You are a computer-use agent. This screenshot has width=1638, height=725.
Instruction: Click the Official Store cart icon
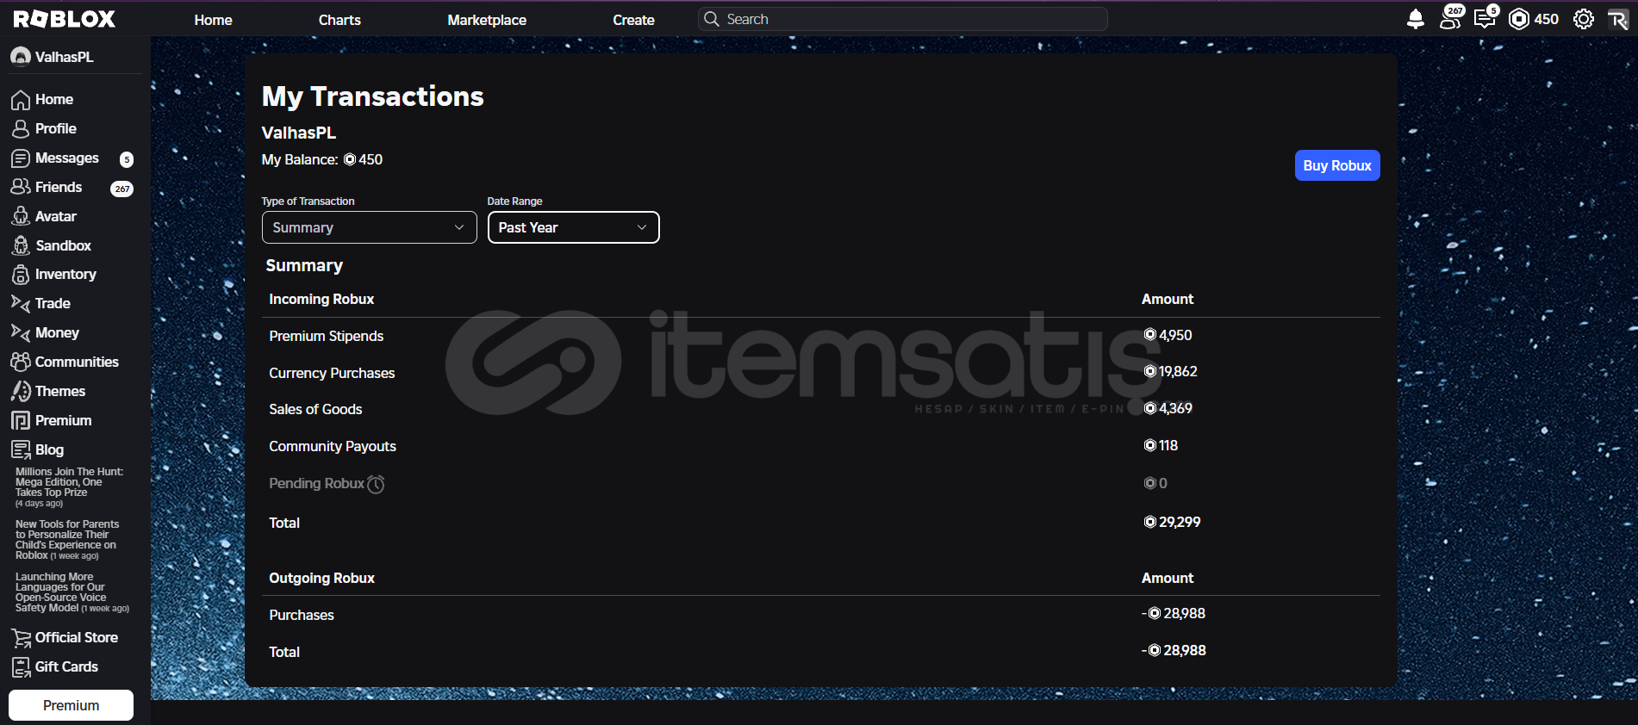pyautogui.click(x=21, y=638)
